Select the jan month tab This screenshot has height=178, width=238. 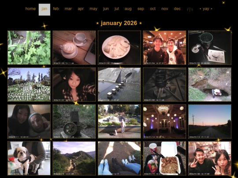(45, 10)
